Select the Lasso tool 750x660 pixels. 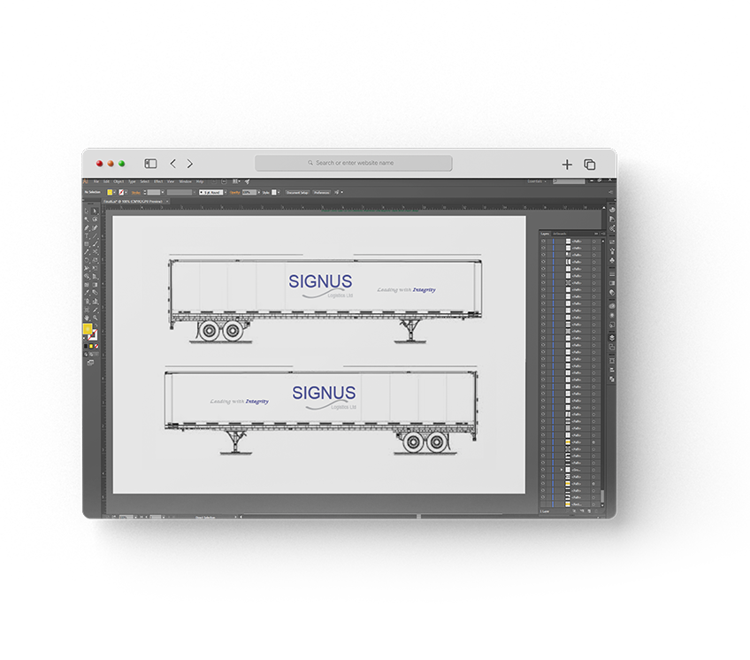(96, 219)
